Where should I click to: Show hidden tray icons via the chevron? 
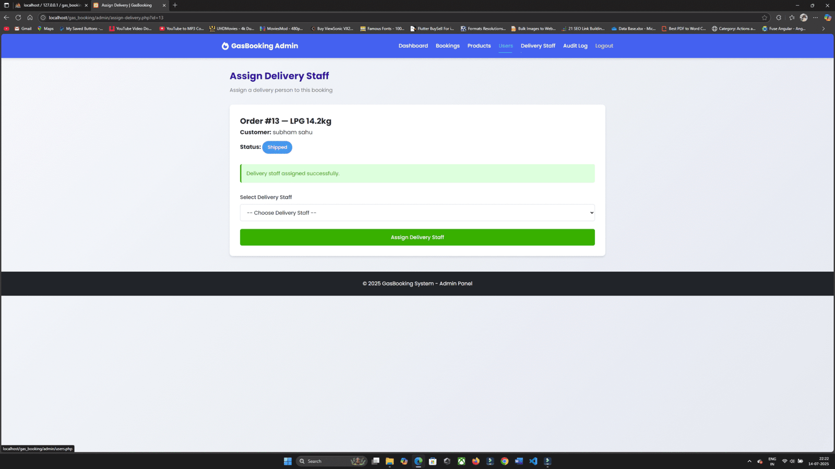pyautogui.click(x=749, y=461)
